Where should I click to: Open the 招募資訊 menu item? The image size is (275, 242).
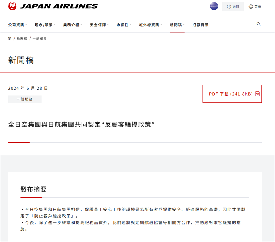click(x=200, y=25)
